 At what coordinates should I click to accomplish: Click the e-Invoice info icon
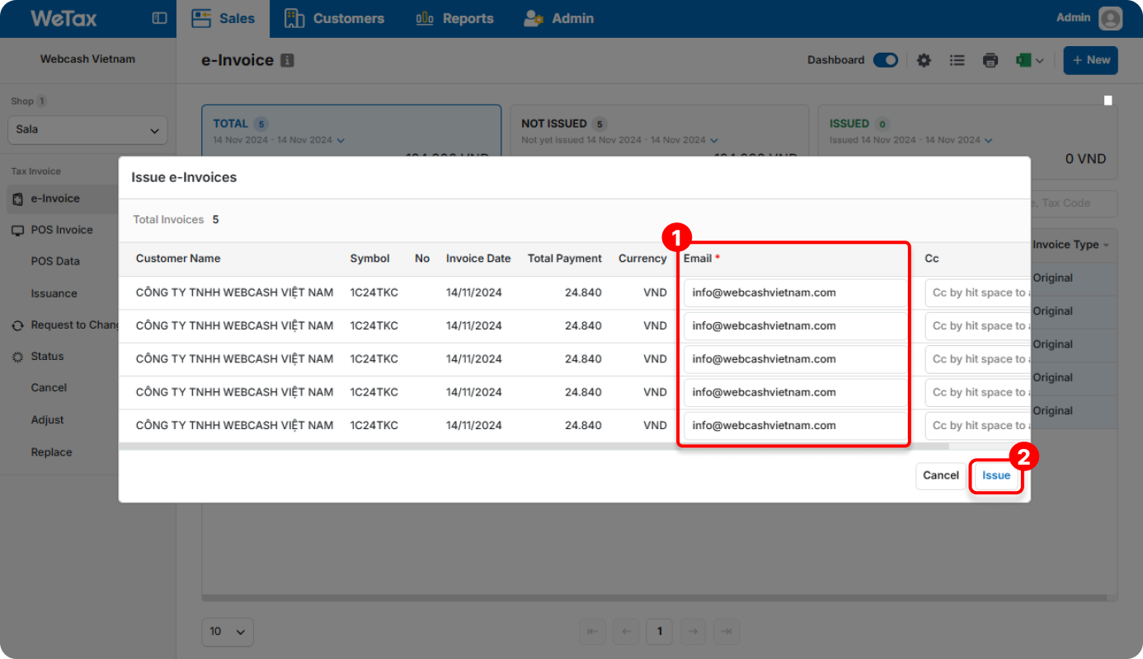(x=287, y=60)
